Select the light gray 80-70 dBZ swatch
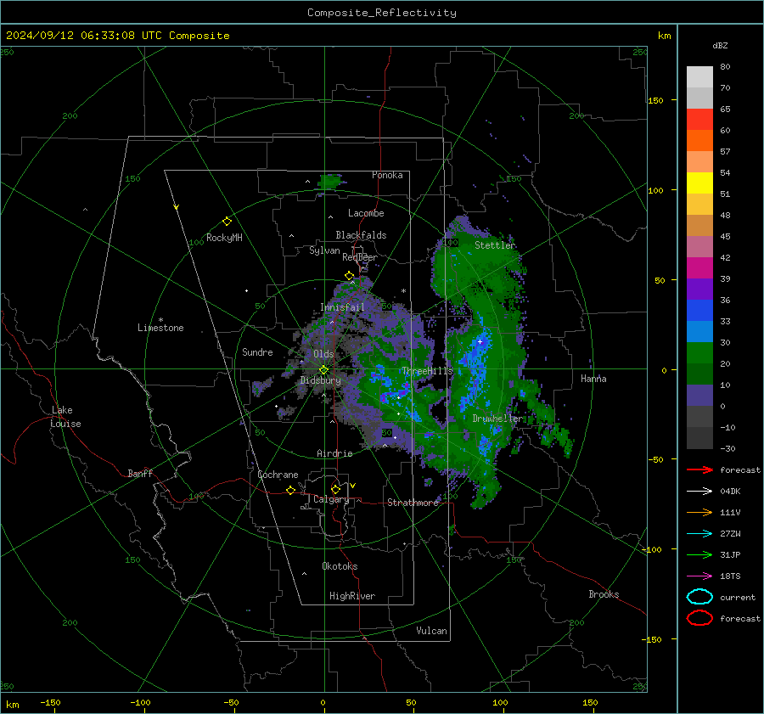Image resolution: width=764 pixels, height=714 pixels. (699, 77)
